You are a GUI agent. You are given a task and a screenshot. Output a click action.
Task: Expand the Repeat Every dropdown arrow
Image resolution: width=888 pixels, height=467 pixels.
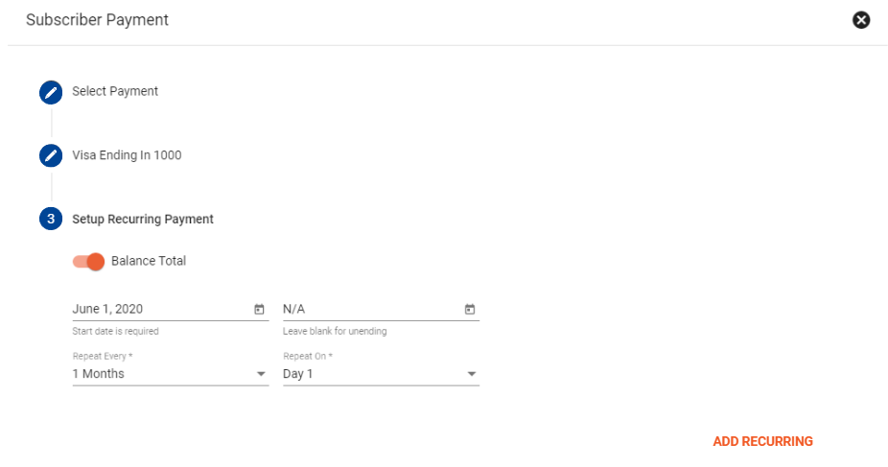[261, 374]
